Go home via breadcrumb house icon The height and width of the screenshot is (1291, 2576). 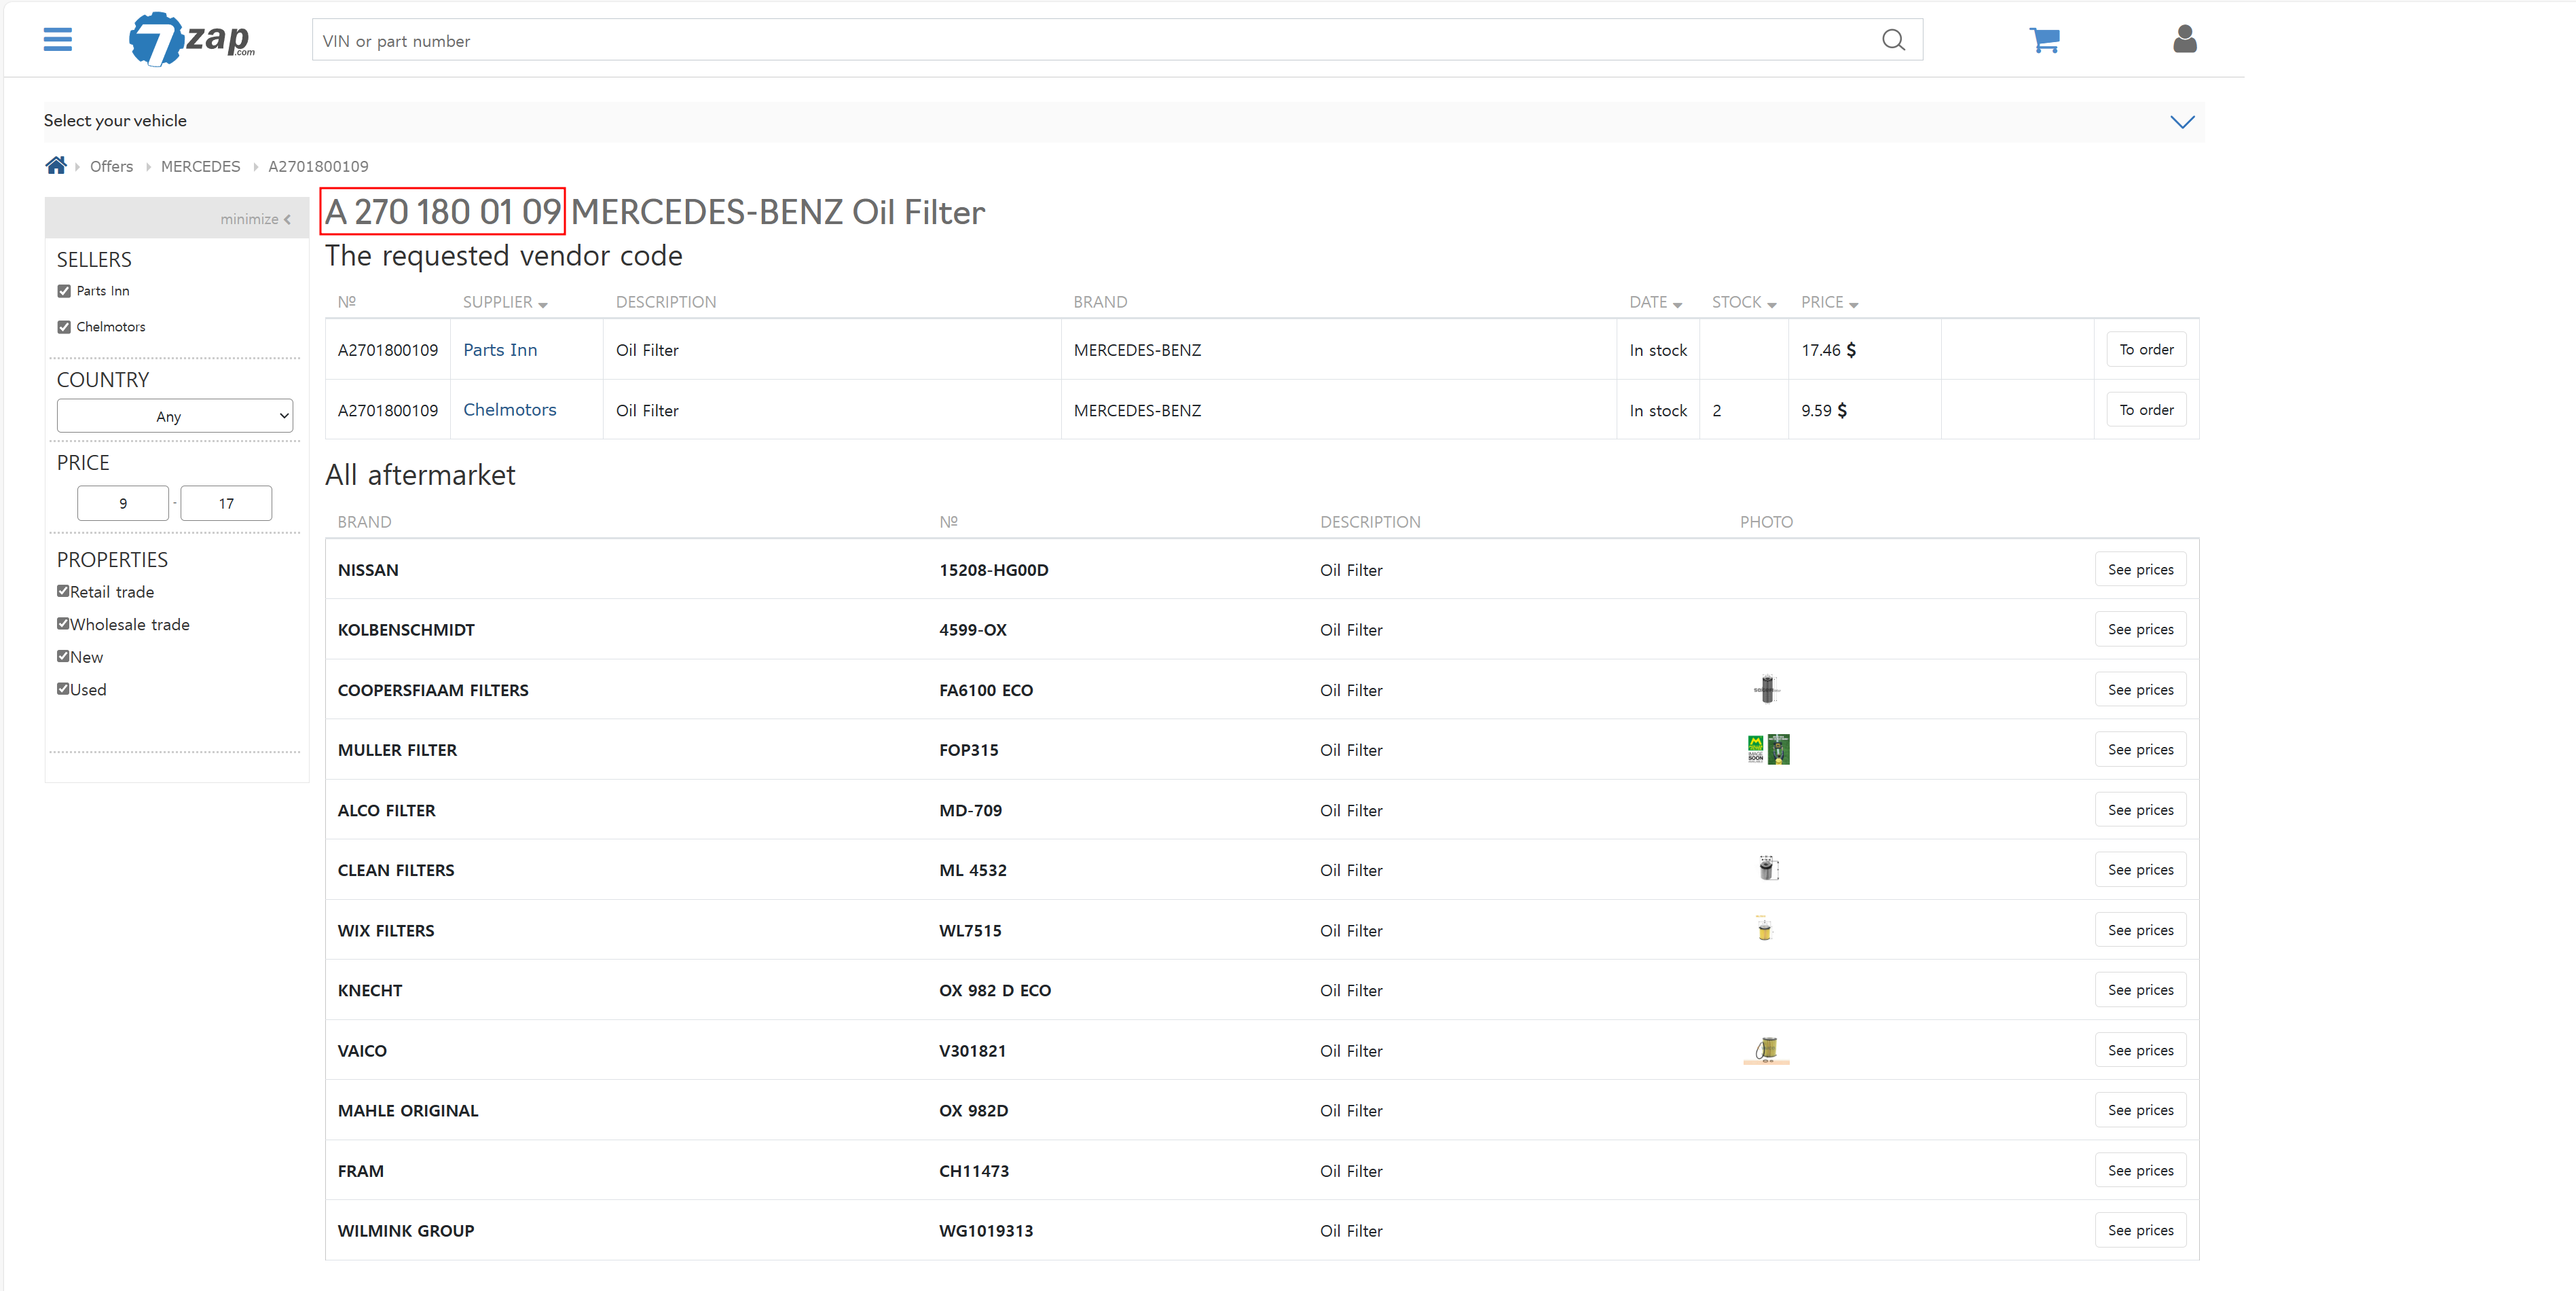56,166
